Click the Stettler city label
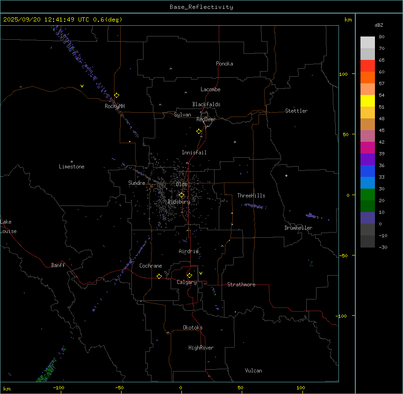 pyautogui.click(x=296, y=111)
